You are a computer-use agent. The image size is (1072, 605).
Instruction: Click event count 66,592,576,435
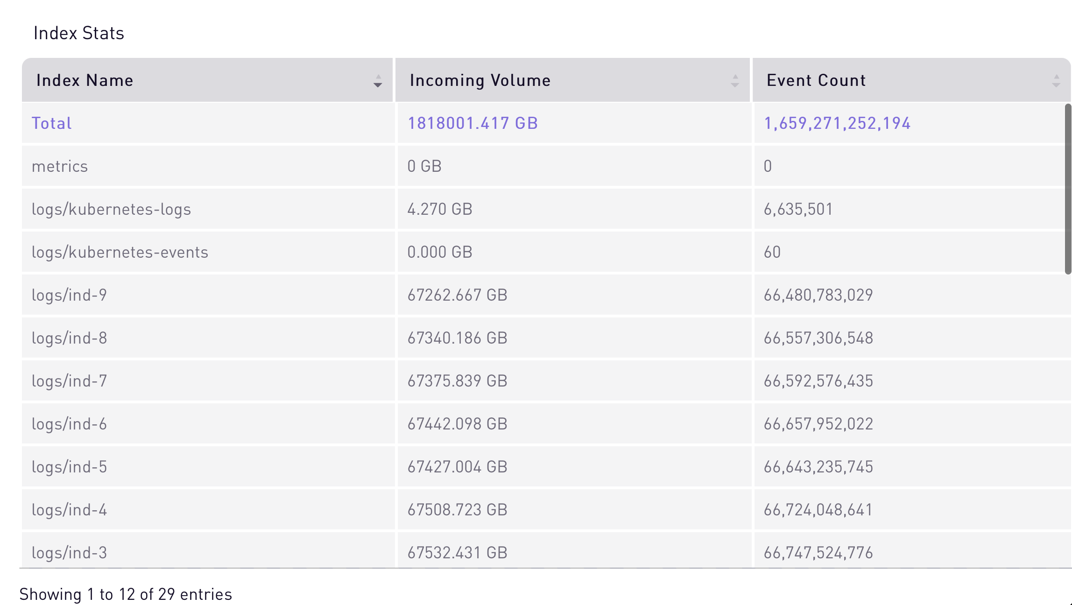click(818, 381)
